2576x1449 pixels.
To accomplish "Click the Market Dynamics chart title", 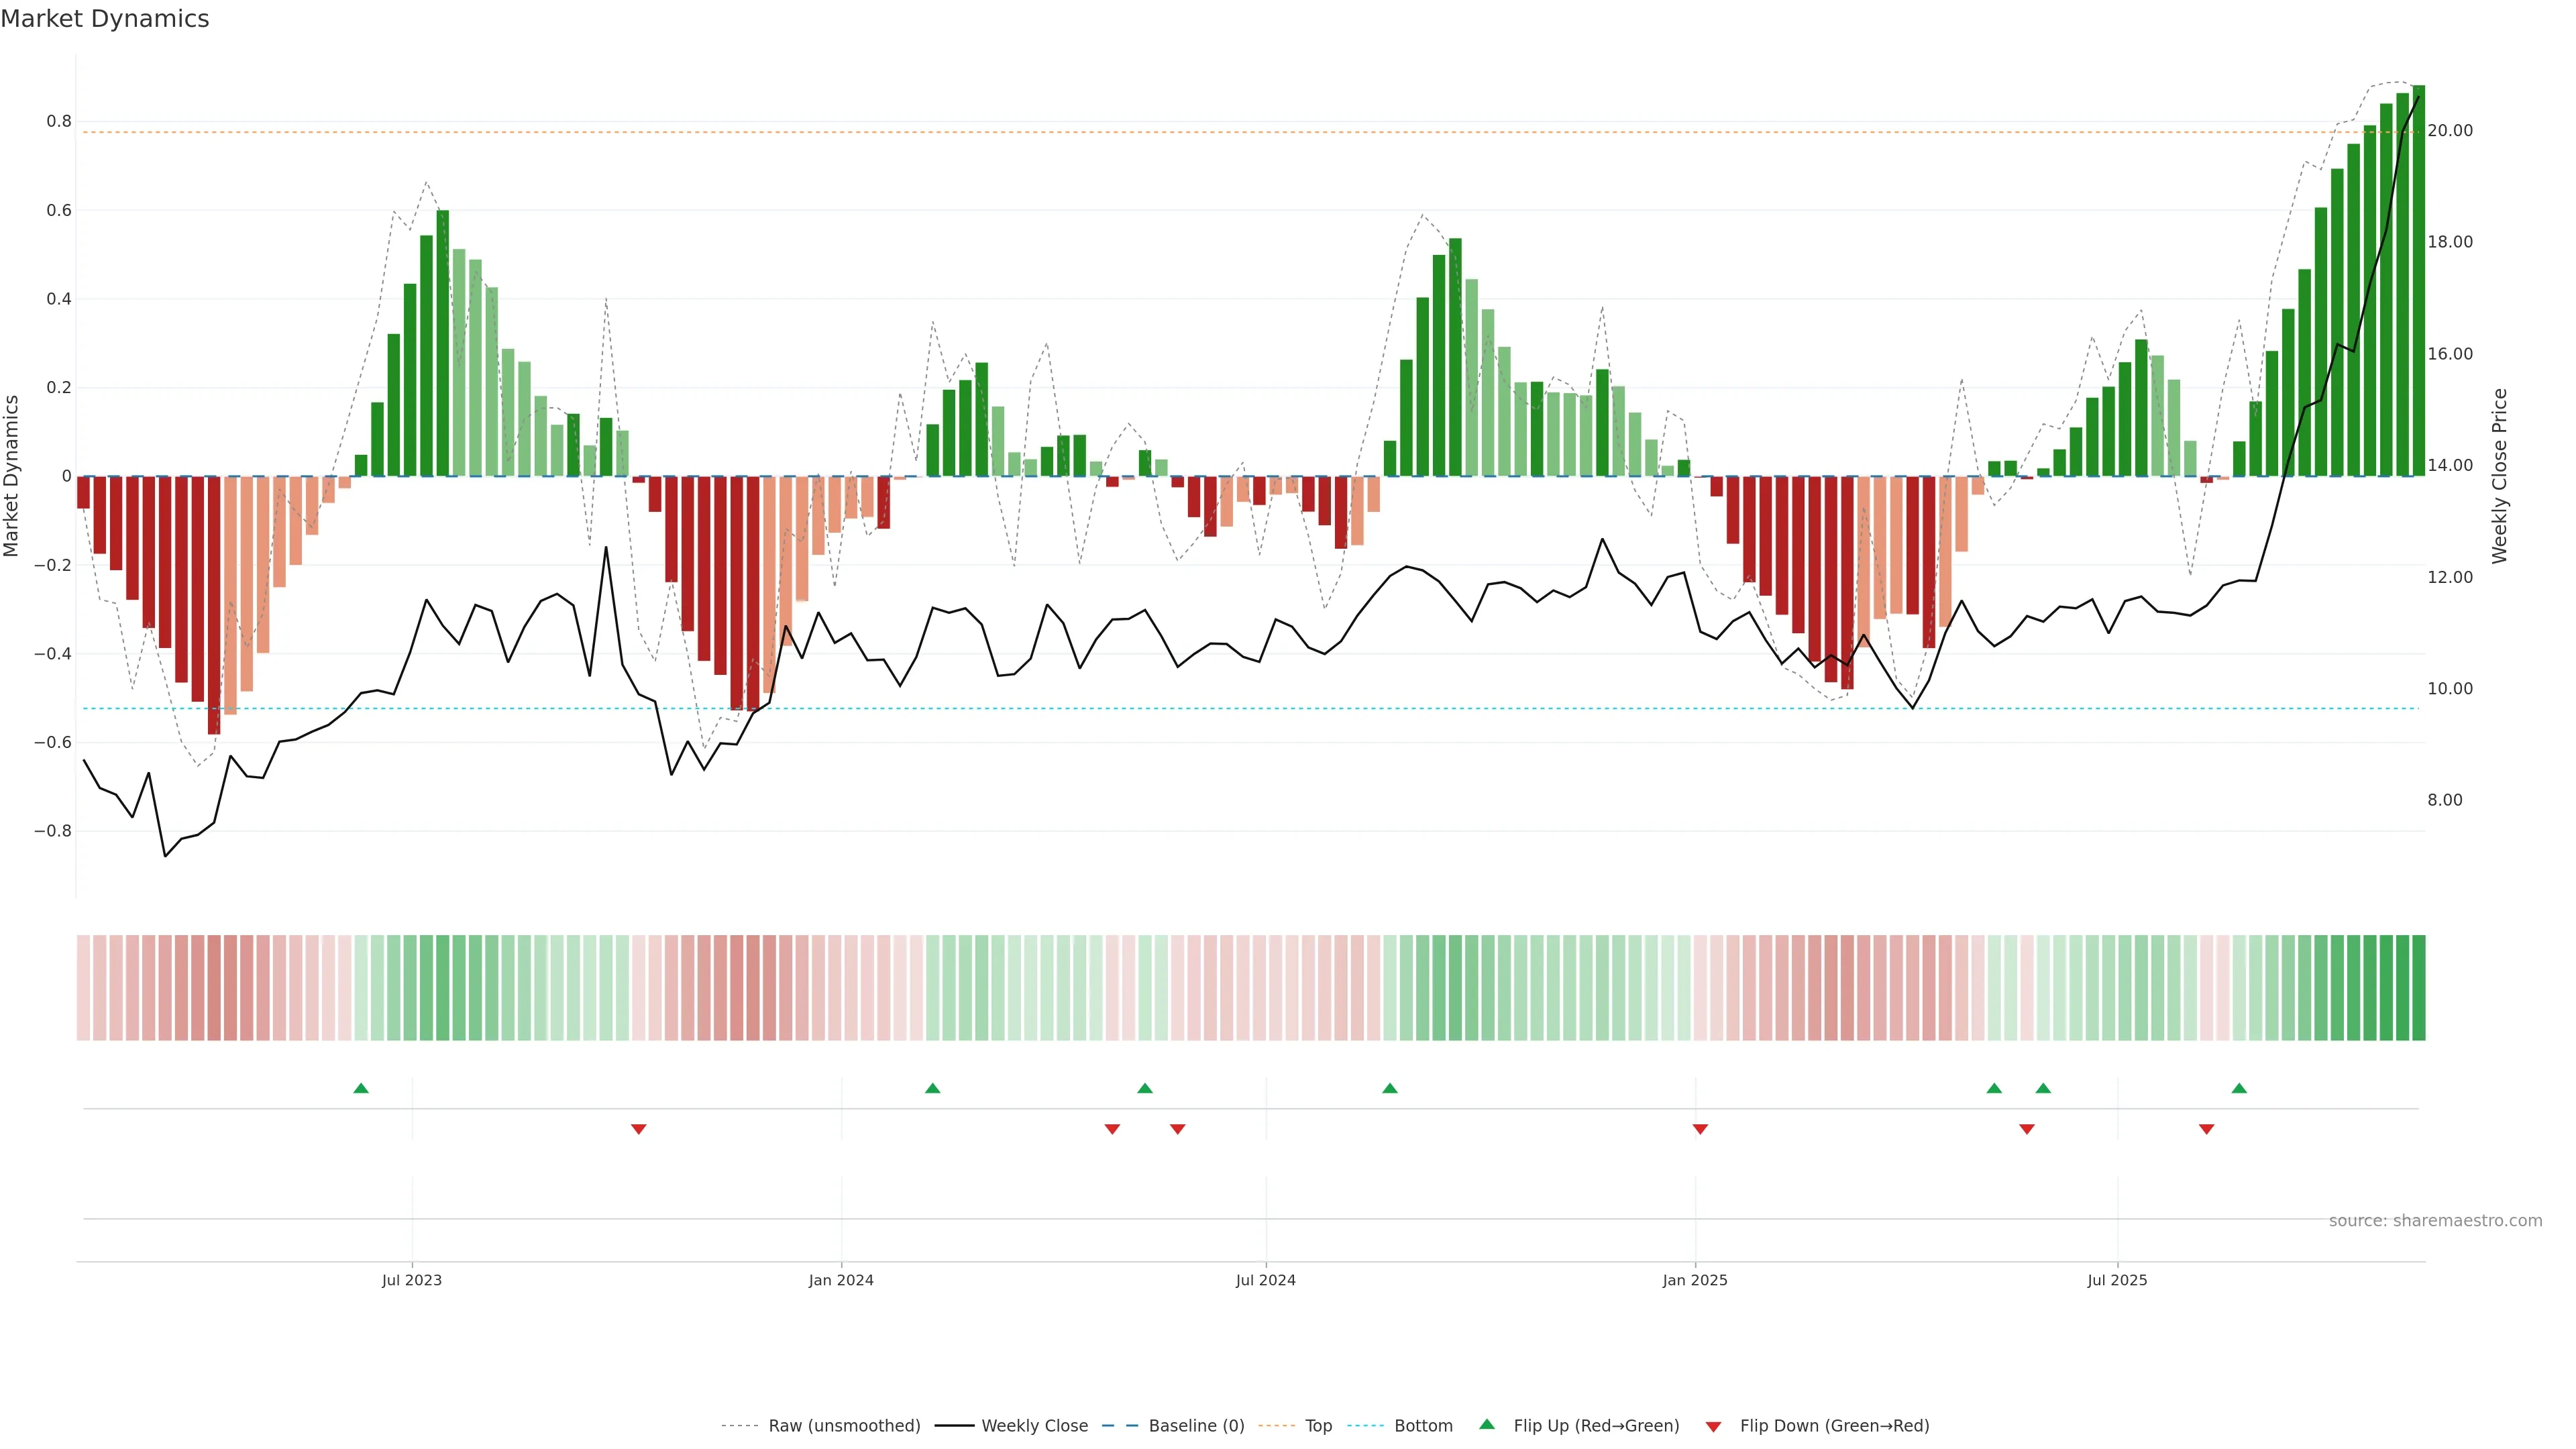I will pyautogui.click(x=105, y=19).
